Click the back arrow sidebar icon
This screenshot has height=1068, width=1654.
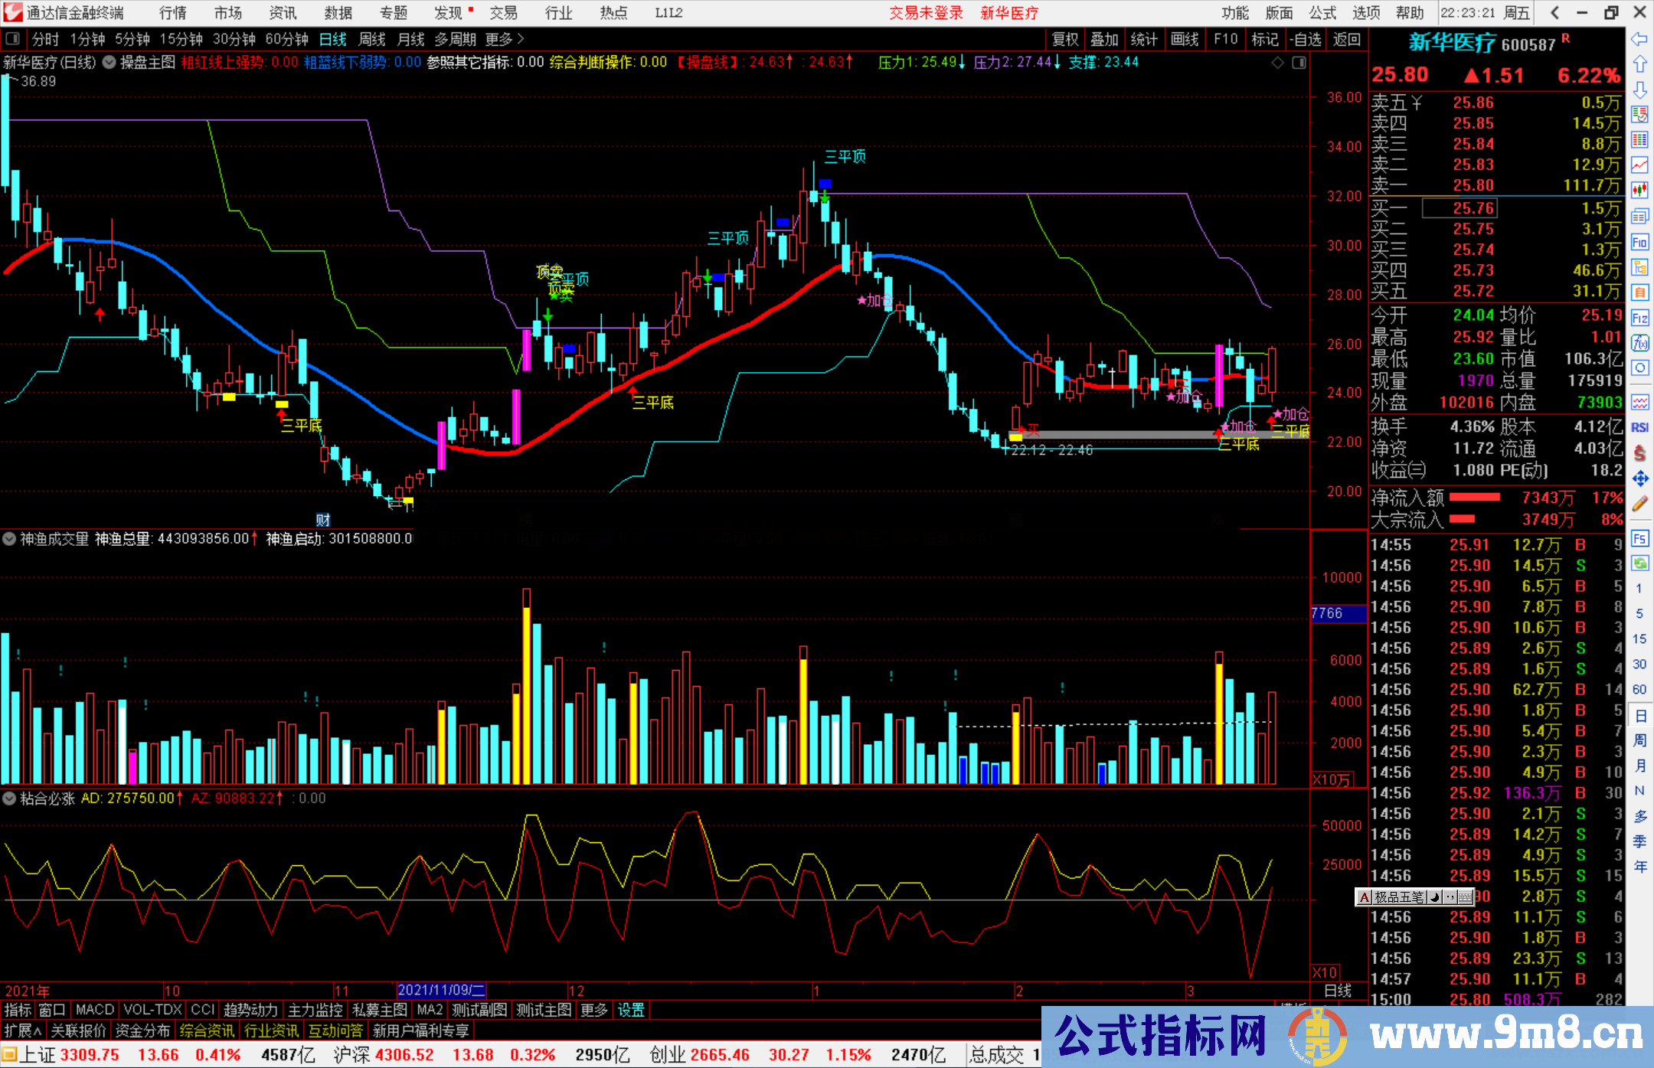[1639, 39]
